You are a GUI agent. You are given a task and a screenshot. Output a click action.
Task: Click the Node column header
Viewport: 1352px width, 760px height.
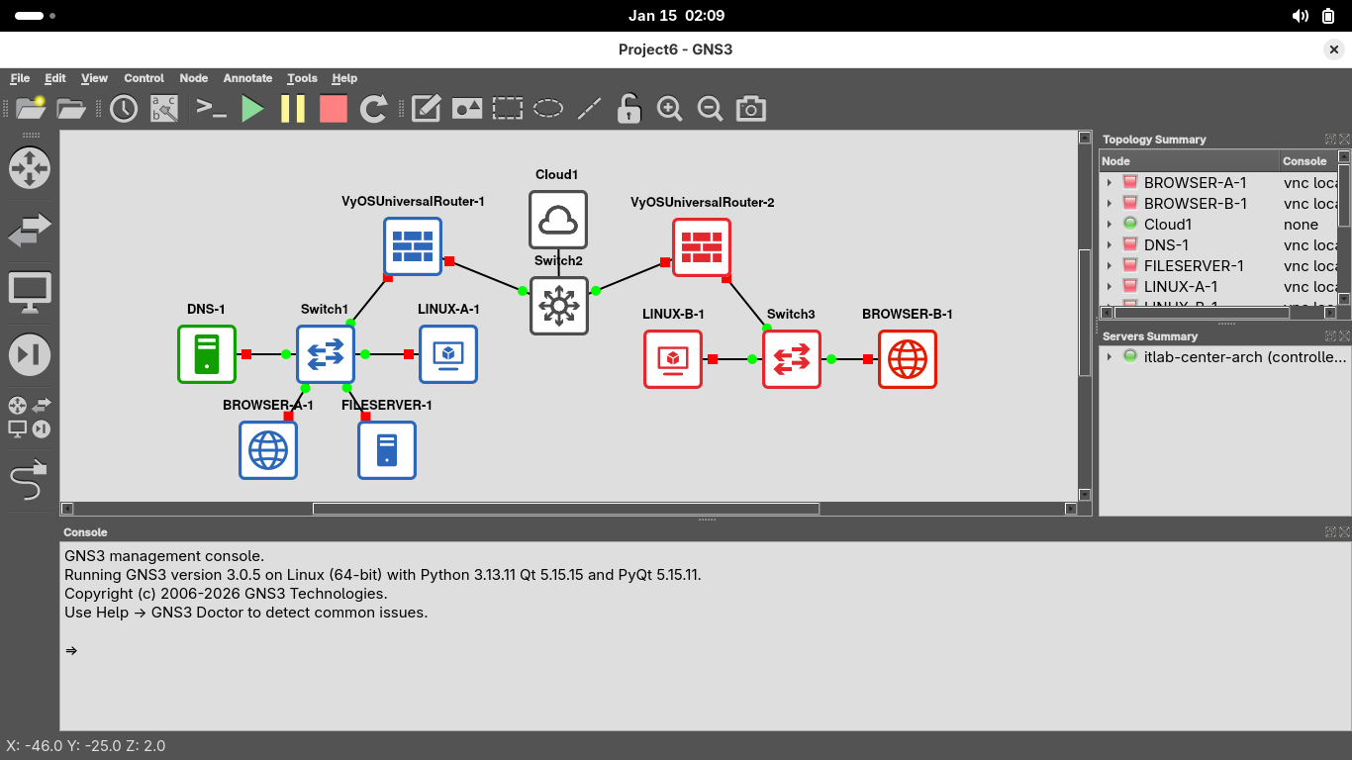(x=1189, y=161)
